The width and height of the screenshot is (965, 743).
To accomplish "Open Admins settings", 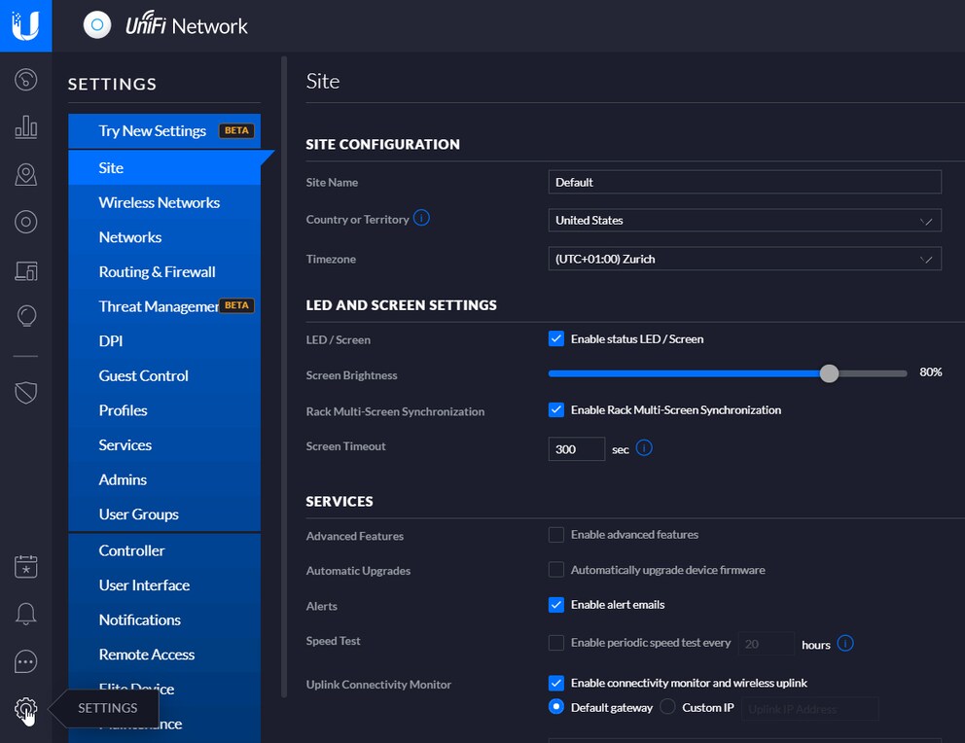I will pyautogui.click(x=164, y=479).
